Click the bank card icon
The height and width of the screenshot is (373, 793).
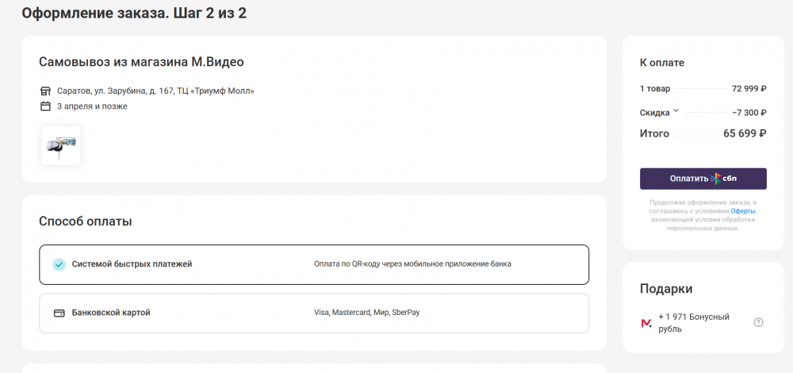click(59, 313)
